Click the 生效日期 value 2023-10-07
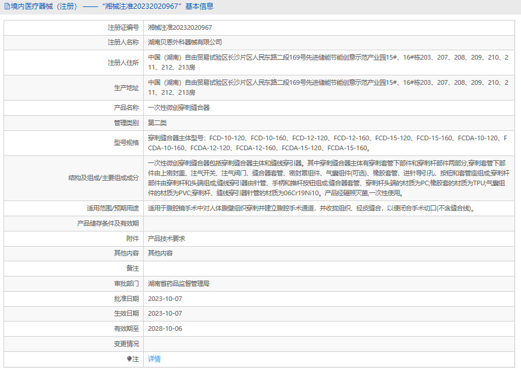Viewport: 521px width, 370px height. [x=165, y=313]
